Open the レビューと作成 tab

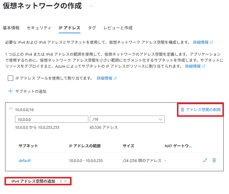(x=118, y=28)
